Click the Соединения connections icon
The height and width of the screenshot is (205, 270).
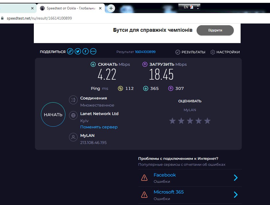(73, 100)
